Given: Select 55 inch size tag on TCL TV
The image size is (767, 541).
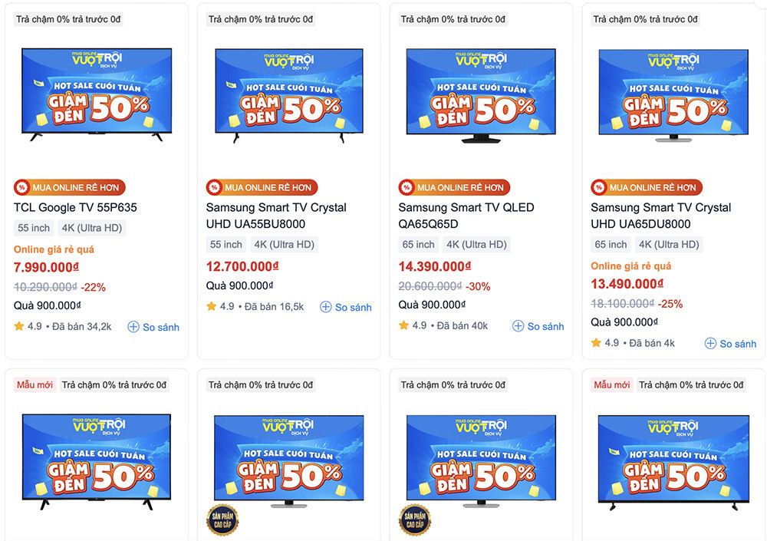Looking at the screenshot, I should coord(34,228).
